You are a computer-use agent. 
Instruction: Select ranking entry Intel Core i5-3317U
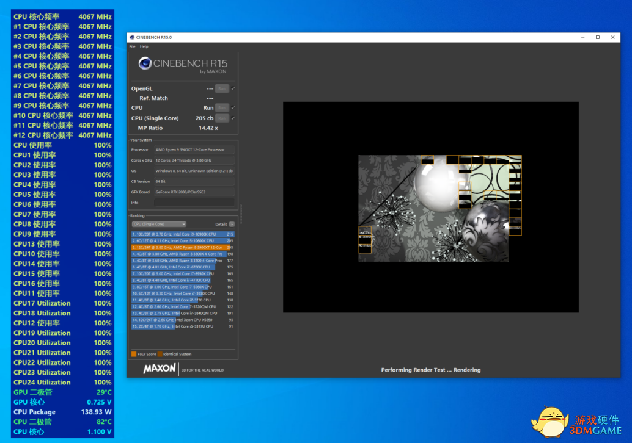pyautogui.click(x=183, y=326)
